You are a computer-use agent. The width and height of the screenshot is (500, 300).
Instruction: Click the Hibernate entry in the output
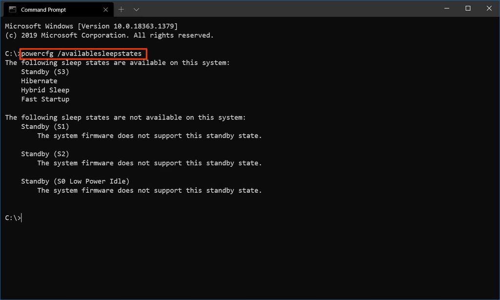(39, 80)
